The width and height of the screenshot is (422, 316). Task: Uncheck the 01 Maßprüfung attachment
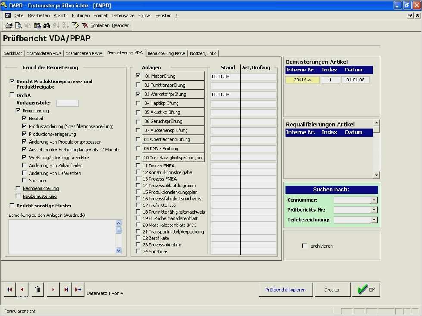coord(138,76)
